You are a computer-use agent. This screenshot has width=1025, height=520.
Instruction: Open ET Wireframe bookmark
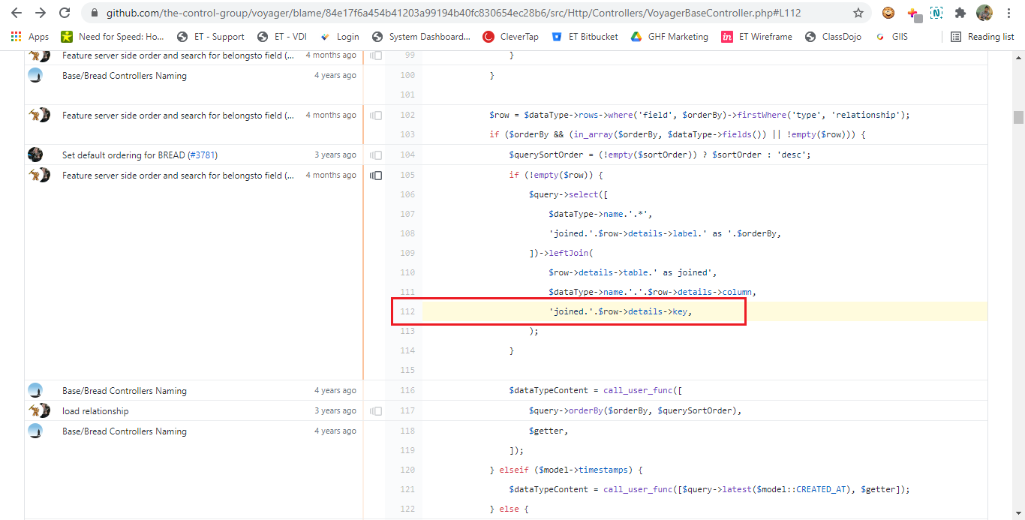(x=757, y=37)
